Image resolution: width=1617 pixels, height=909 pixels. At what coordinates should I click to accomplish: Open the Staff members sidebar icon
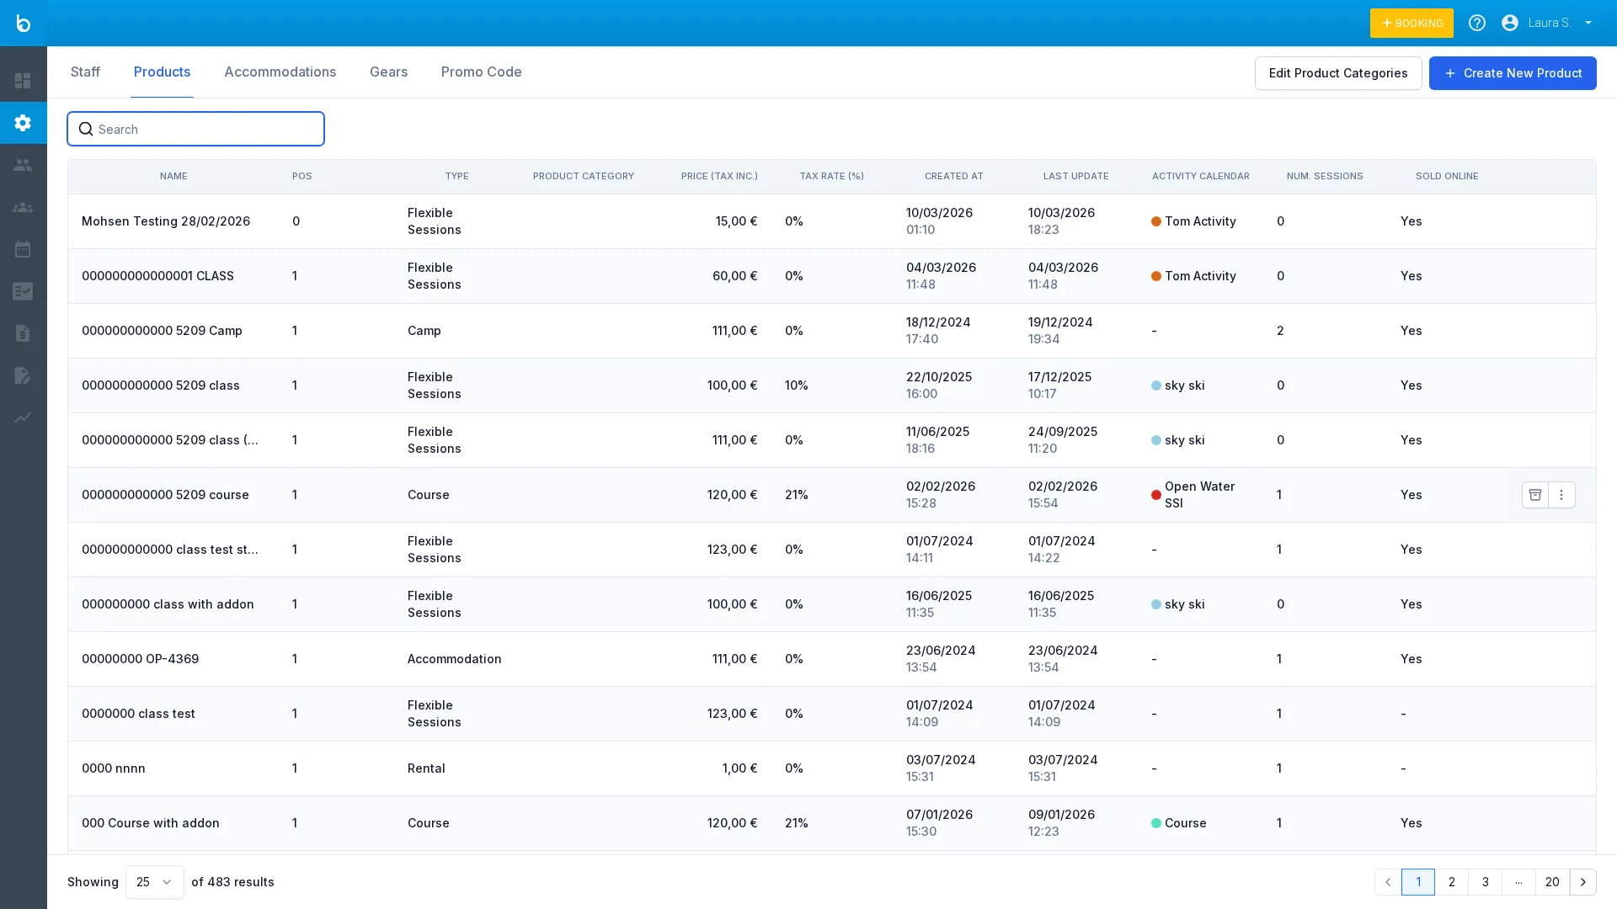pyautogui.click(x=23, y=165)
